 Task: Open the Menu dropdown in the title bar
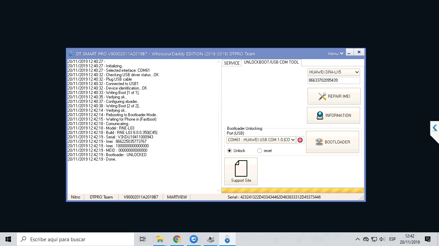[336, 54]
